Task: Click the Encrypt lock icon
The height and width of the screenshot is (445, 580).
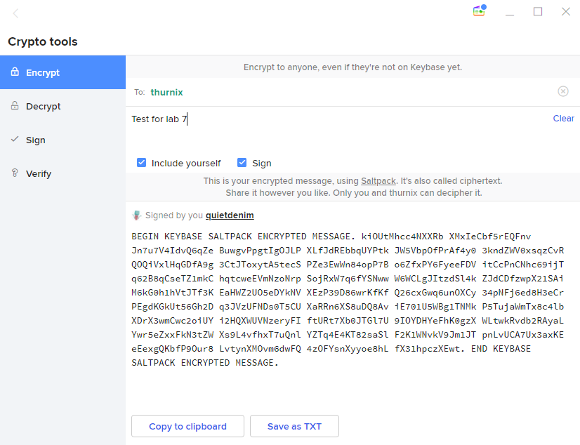Action: pyautogui.click(x=15, y=72)
